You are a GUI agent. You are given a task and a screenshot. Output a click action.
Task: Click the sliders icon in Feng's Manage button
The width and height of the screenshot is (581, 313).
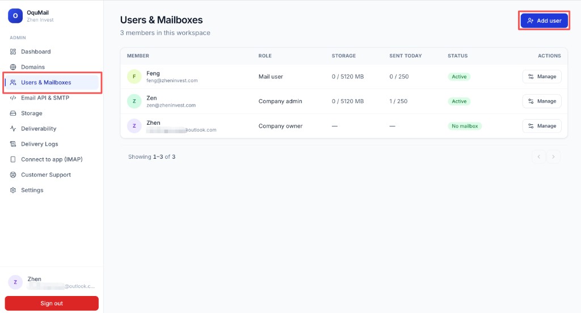pyautogui.click(x=531, y=77)
